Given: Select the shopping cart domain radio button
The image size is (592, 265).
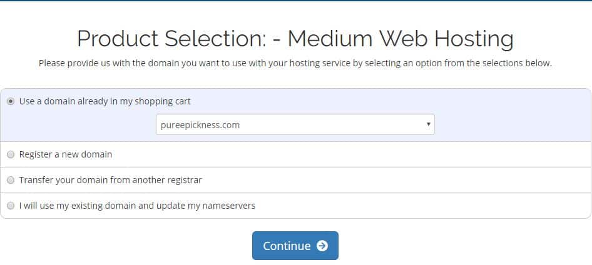Looking at the screenshot, I should [11, 101].
